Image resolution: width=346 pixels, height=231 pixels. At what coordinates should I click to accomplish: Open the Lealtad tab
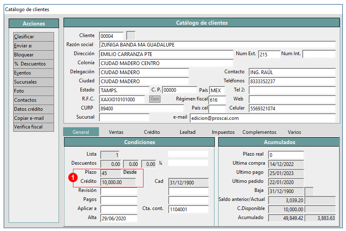[188, 132]
